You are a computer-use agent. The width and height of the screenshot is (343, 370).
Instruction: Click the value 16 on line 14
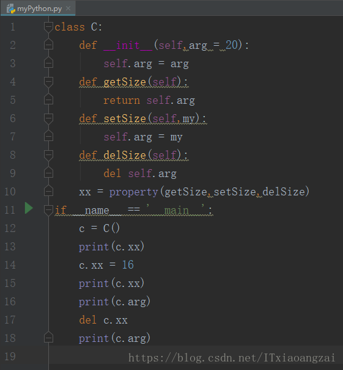point(128,265)
